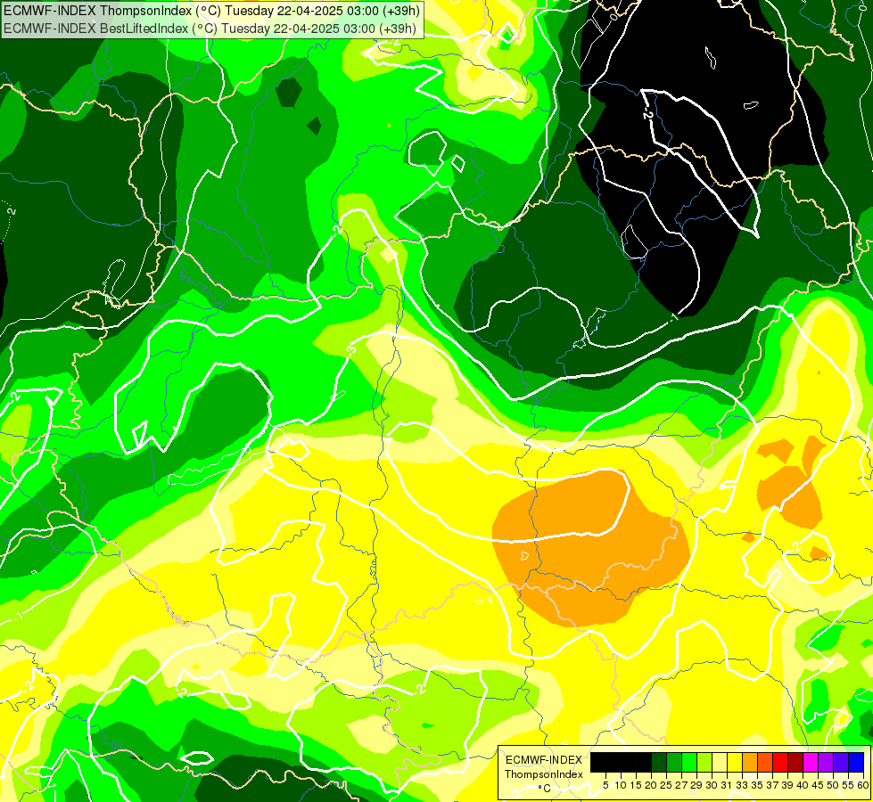Click the legend tick value 31

727,785
